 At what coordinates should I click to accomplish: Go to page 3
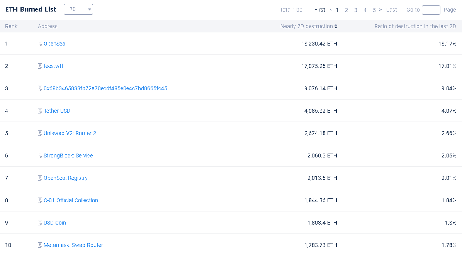(x=356, y=10)
